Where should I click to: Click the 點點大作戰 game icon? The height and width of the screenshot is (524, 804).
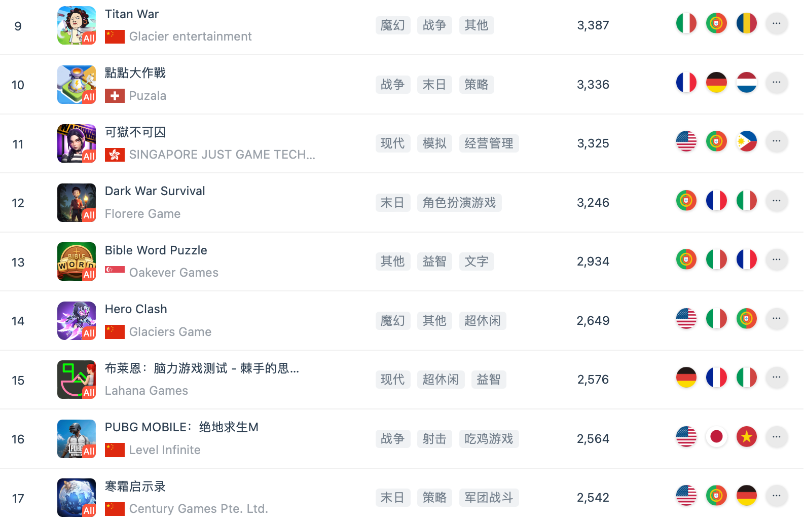tap(76, 84)
